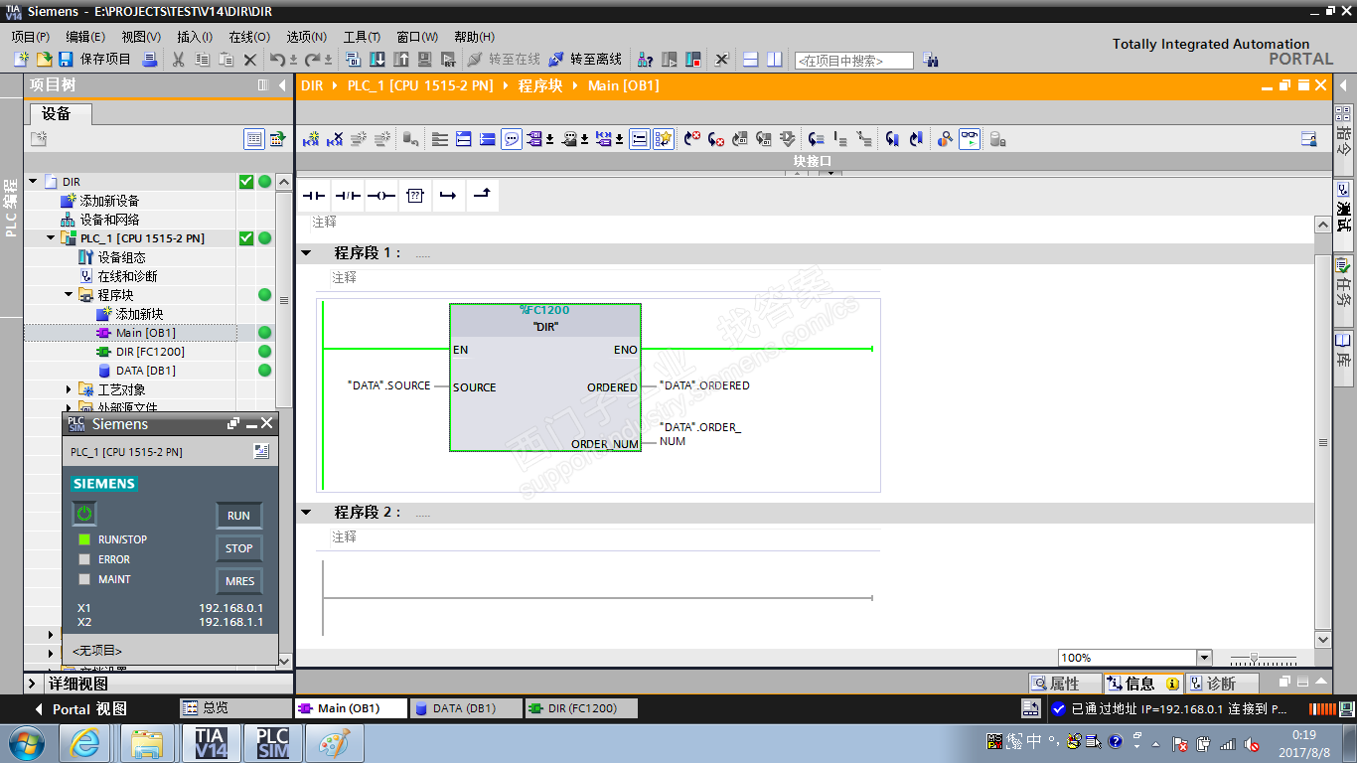The width and height of the screenshot is (1357, 763).
Task: Undo the last action
Action: click(x=278, y=60)
